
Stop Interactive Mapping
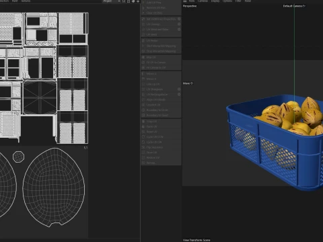(x=161, y=51)
